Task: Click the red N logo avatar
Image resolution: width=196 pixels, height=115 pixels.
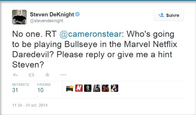Action: [79, 88]
